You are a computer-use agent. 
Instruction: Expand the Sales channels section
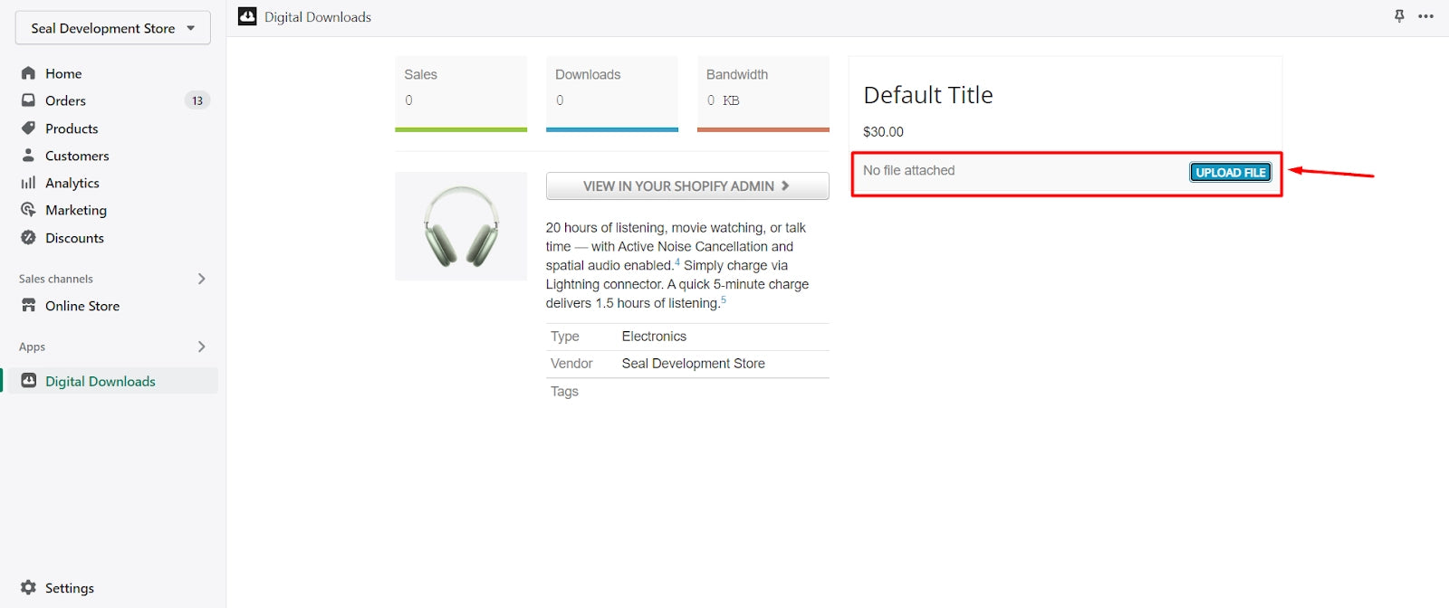coord(201,279)
